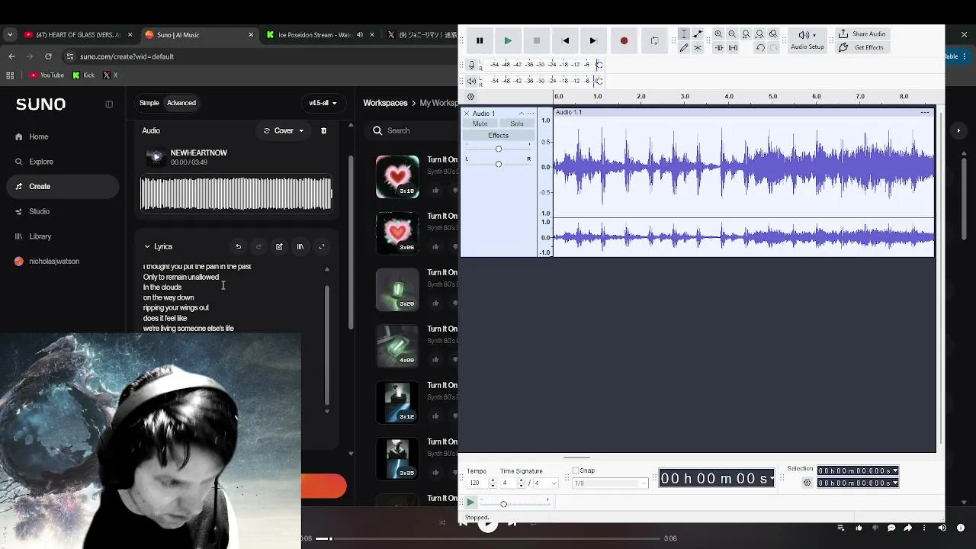
Task: Click the Audacity Pause button
Action: pyautogui.click(x=480, y=40)
